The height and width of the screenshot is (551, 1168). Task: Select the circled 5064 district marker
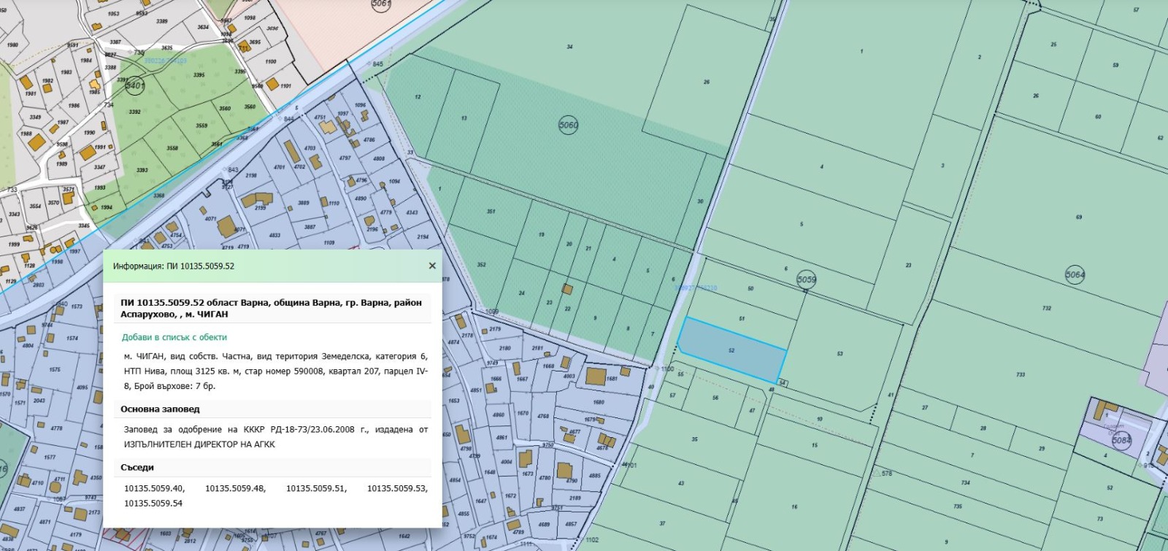point(1075,275)
